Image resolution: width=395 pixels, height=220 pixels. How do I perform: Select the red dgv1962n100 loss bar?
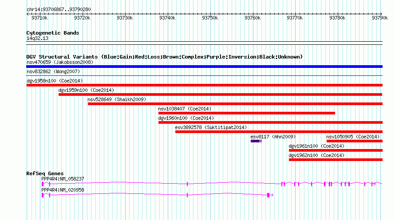336,160
